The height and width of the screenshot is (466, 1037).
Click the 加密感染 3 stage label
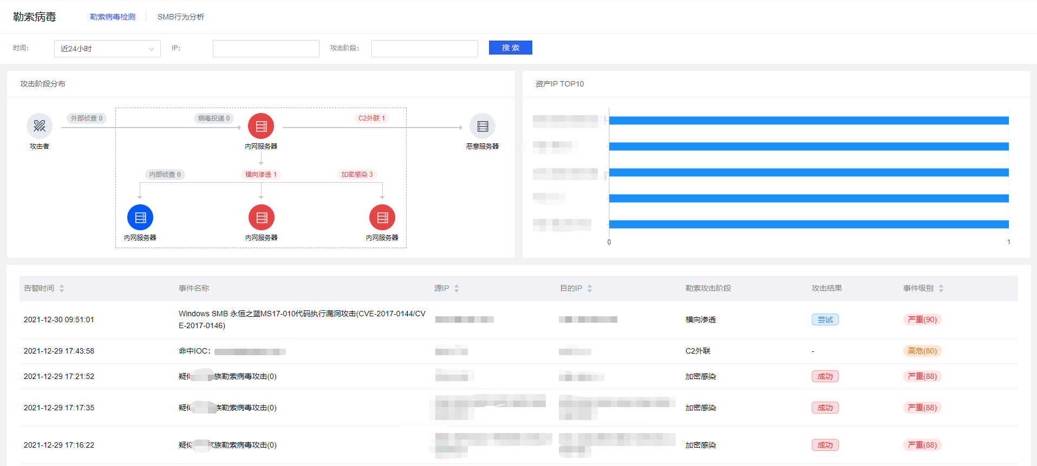(357, 174)
